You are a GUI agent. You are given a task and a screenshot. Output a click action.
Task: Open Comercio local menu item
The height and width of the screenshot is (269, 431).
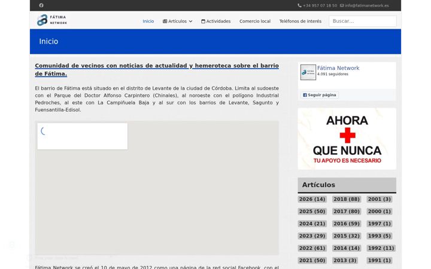coord(255,21)
